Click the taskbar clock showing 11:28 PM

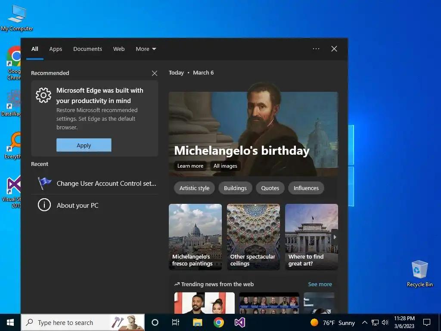coord(404,322)
